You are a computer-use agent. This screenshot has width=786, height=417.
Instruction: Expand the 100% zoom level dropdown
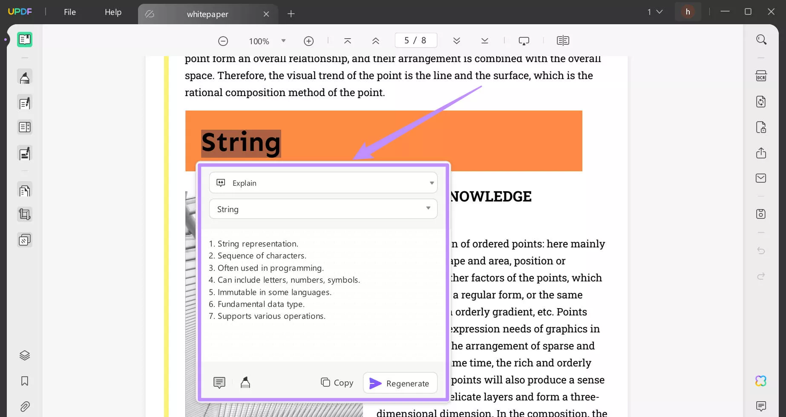283,41
